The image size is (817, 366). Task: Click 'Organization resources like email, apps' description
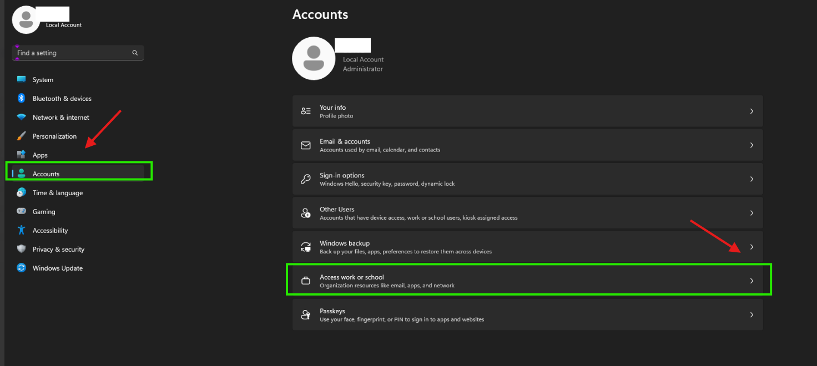(x=387, y=286)
